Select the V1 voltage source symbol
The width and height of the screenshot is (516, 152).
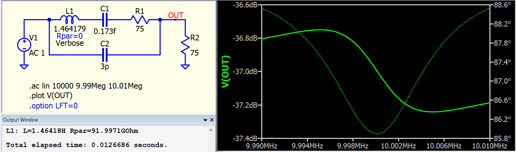[x=24, y=45]
